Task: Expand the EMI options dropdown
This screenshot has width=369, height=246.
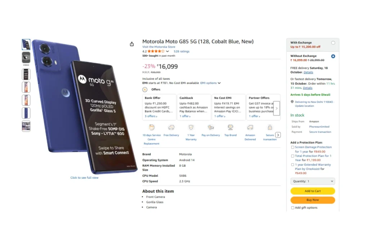Action: pos(210,83)
